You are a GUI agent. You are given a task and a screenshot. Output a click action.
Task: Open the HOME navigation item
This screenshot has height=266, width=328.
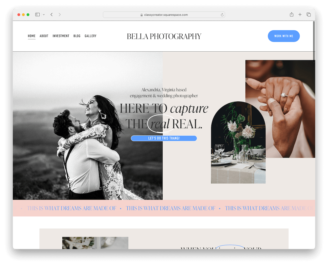pyautogui.click(x=31, y=36)
